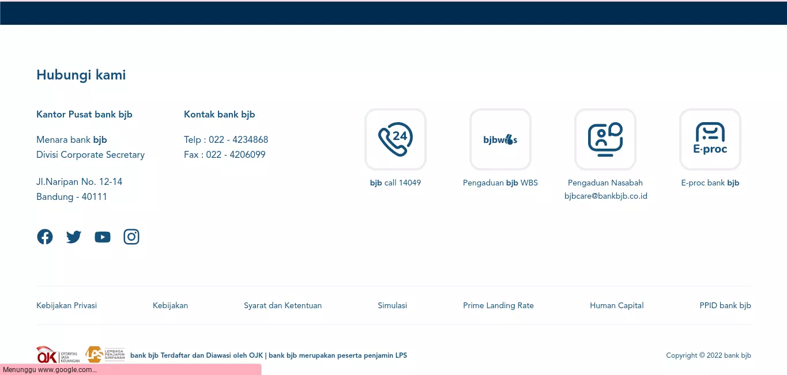Image resolution: width=787 pixels, height=375 pixels.
Task: Open the Pengaduan Nasabah complaint icon
Action: 605,139
